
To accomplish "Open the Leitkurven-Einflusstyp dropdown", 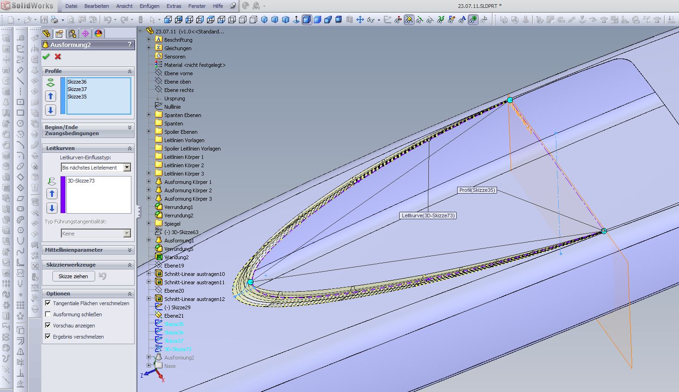I will (127, 168).
